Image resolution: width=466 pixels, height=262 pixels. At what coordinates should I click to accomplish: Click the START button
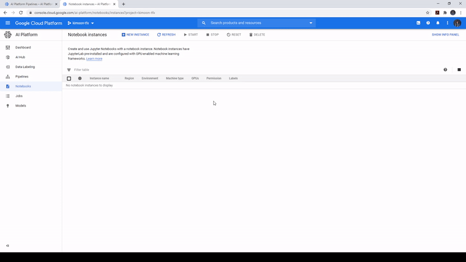(x=191, y=35)
